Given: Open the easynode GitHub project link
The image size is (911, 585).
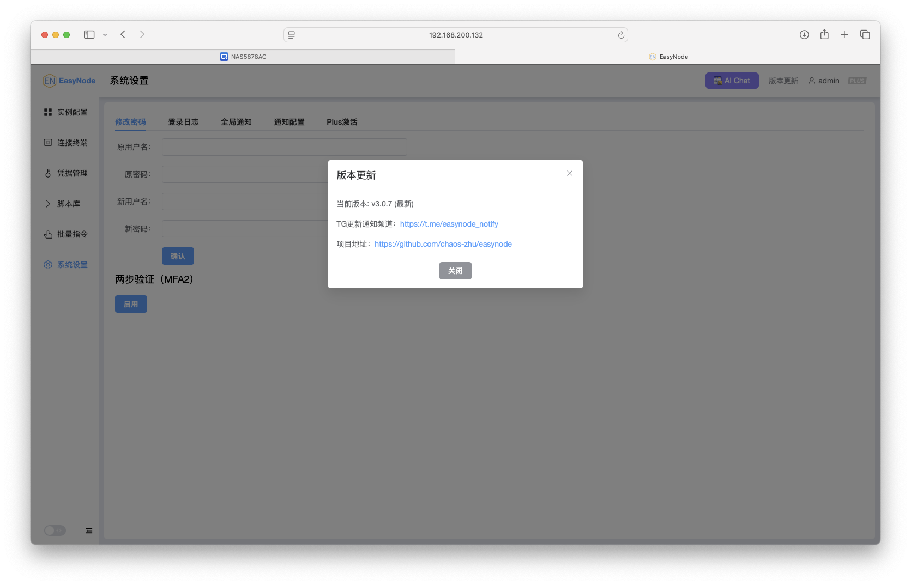Looking at the screenshot, I should coord(443,244).
